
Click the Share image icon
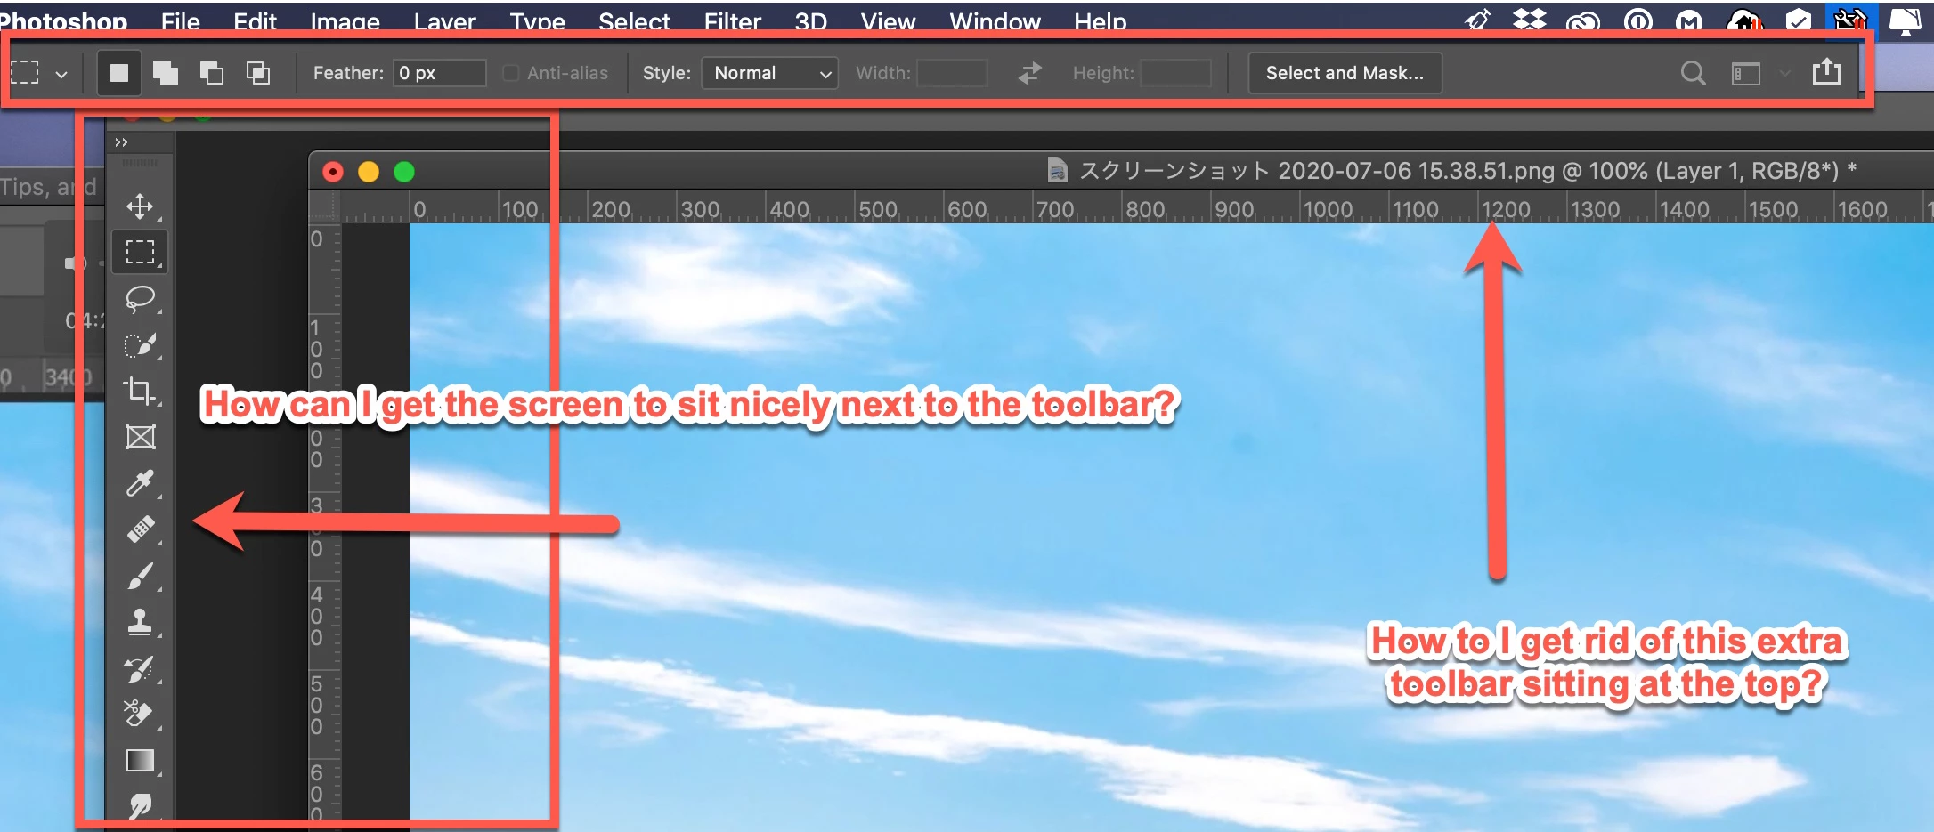(x=1827, y=71)
